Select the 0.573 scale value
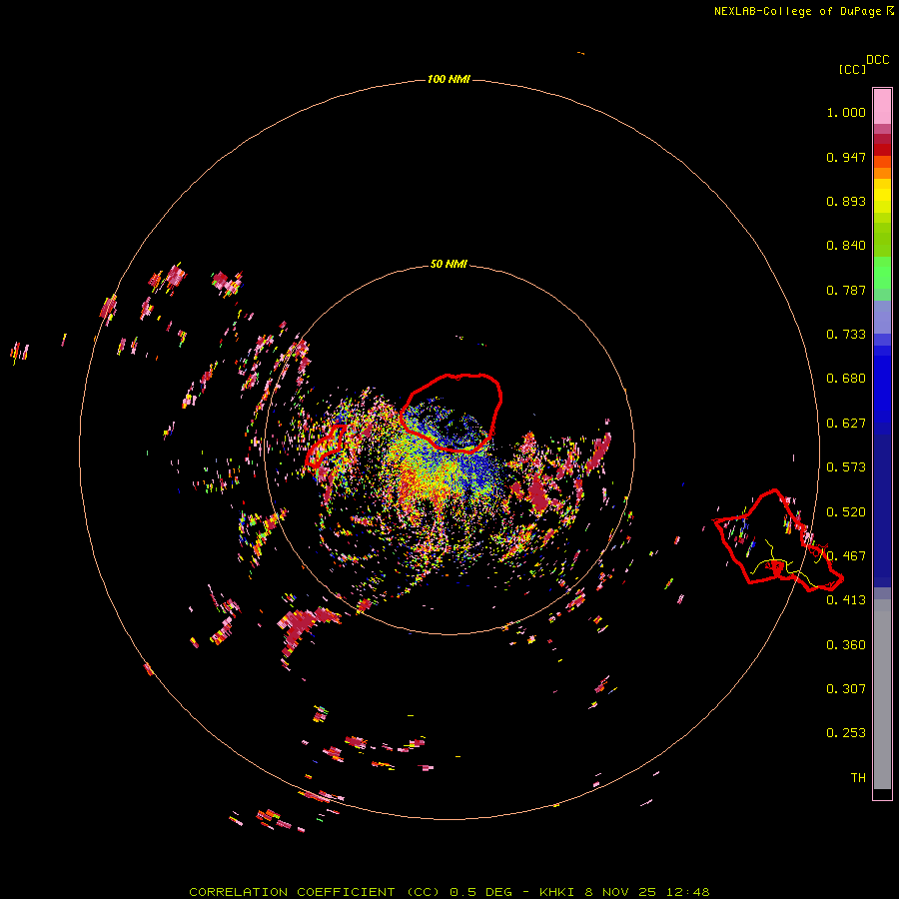This screenshot has width=899, height=899. point(846,467)
